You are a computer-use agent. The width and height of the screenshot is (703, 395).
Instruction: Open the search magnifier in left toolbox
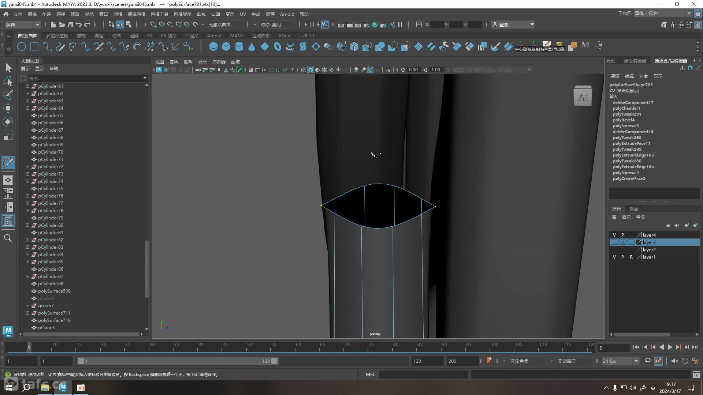8,238
